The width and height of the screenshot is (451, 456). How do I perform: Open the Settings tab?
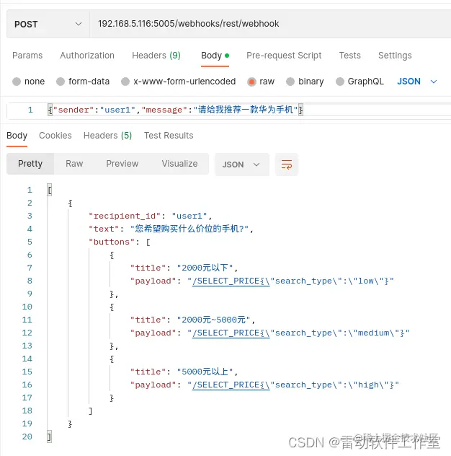(x=395, y=56)
